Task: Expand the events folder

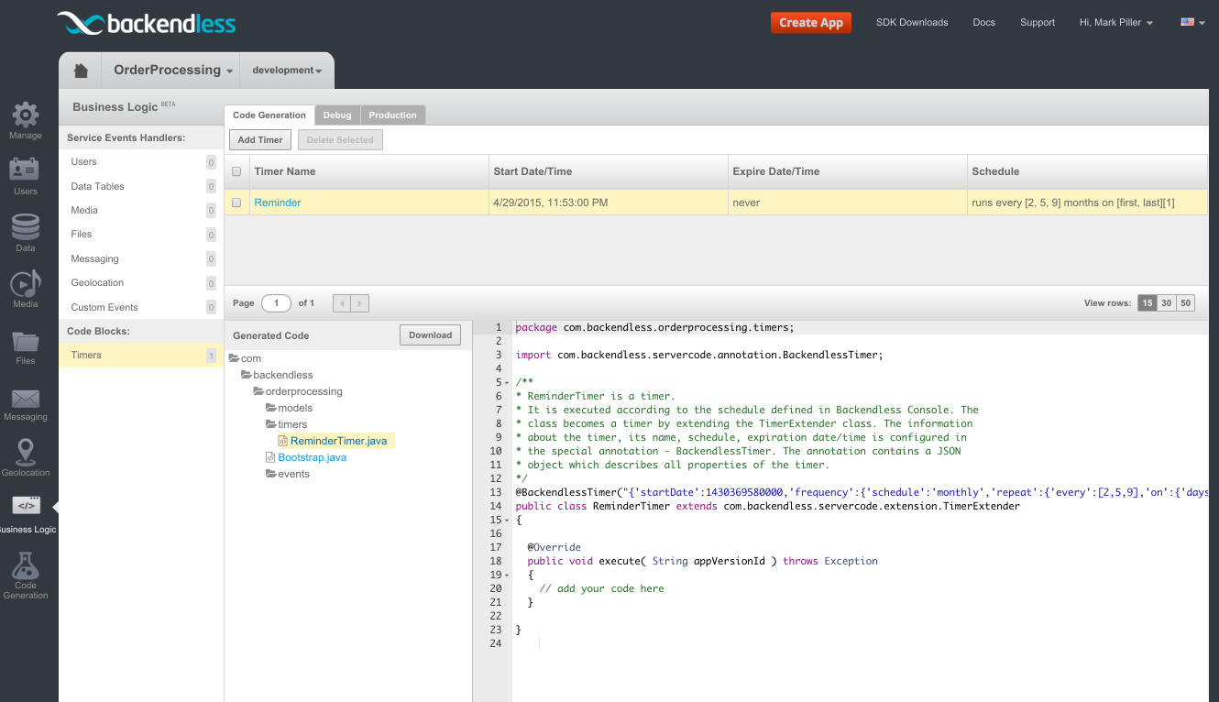Action: (x=270, y=474)
